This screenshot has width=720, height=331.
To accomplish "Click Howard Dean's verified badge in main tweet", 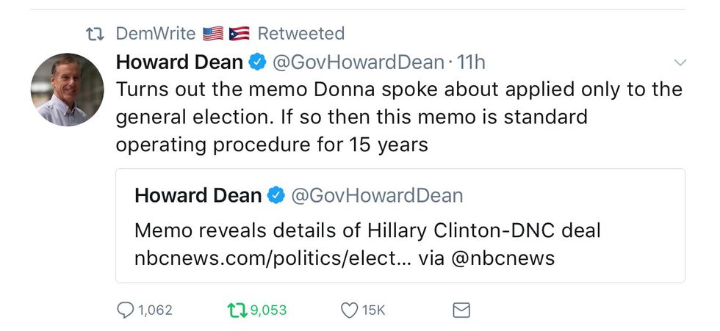I will pos(256,63).
